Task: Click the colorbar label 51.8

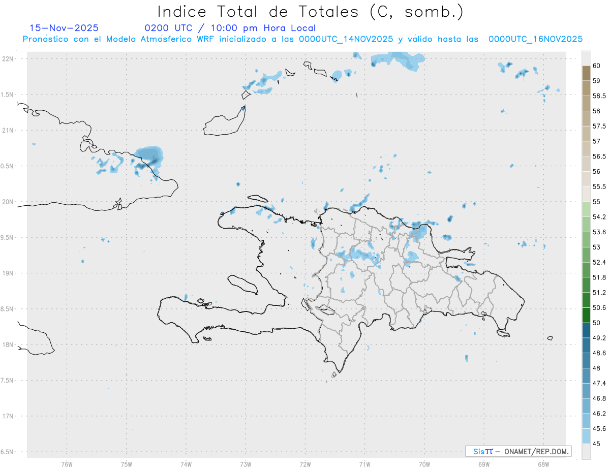Action: point(599,277)
